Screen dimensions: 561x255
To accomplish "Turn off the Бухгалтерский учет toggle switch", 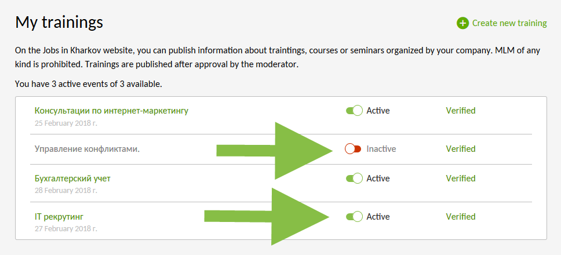I will point(354,178).
